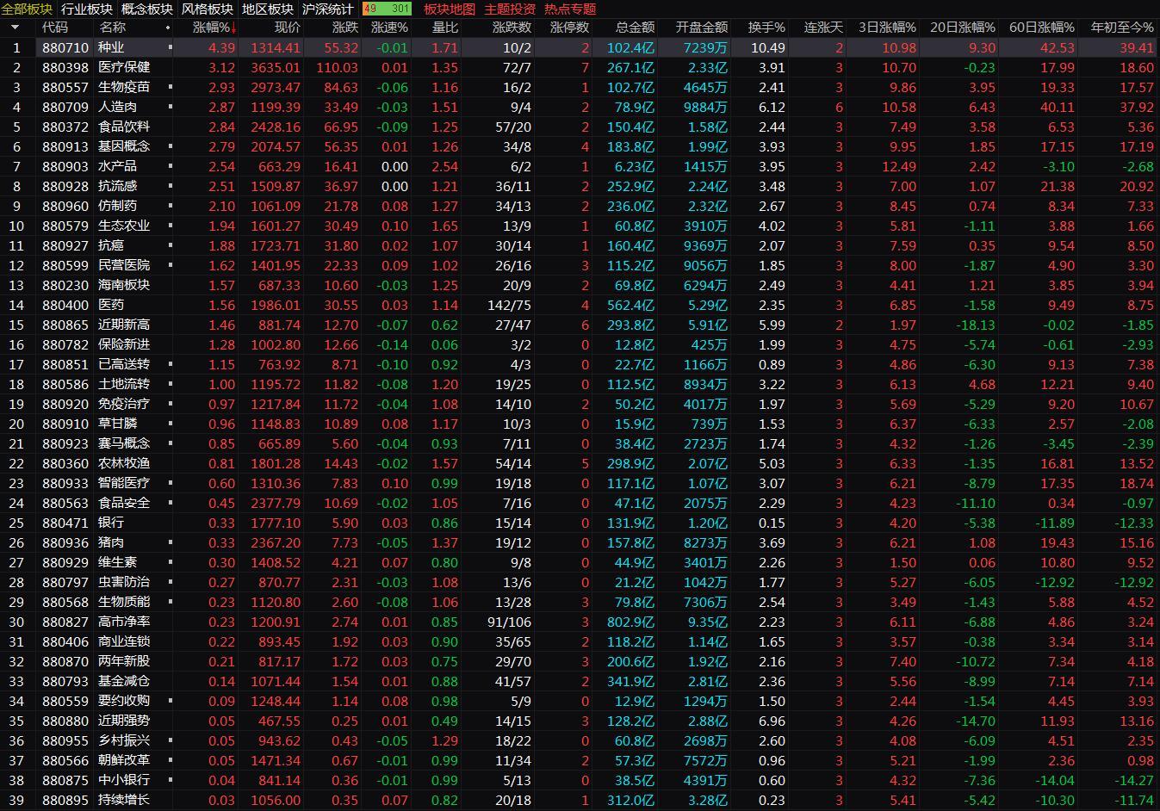Sort by the 20日涨幅% column header
1160x811 pixels.
963,28
